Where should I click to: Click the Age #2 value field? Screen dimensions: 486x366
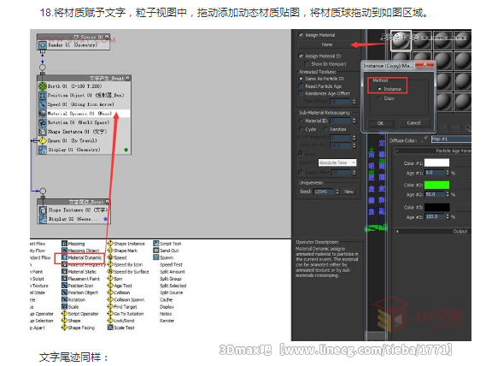[x=435, y=194]
